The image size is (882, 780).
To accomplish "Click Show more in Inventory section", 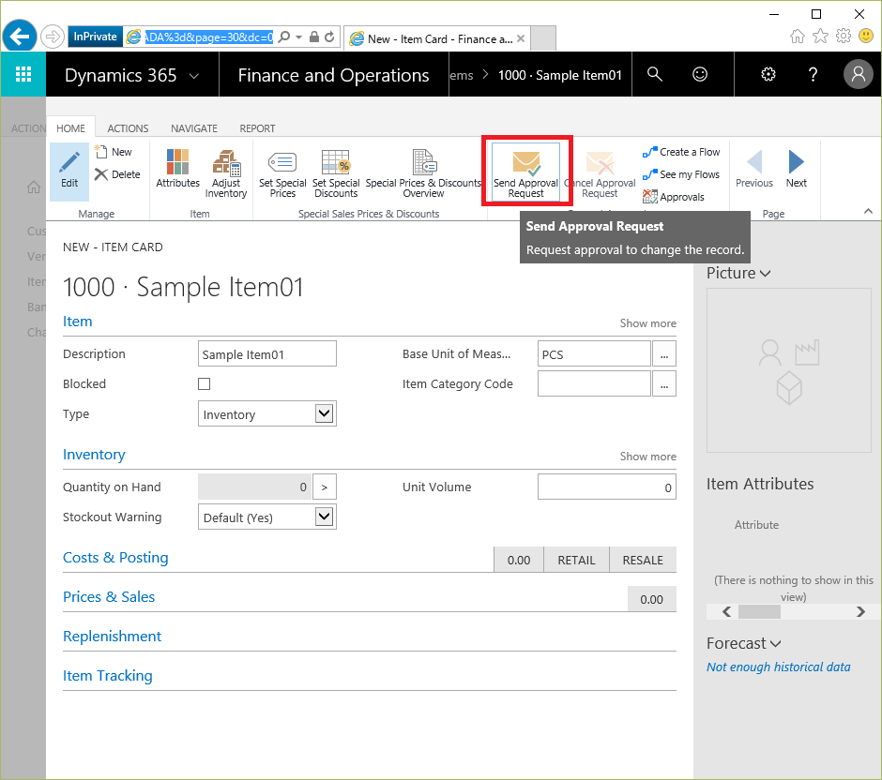I will coord(648,457).
